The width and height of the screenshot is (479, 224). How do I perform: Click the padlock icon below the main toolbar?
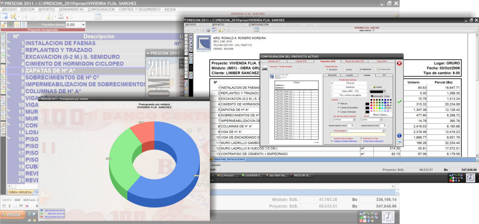tap(4, 24)
